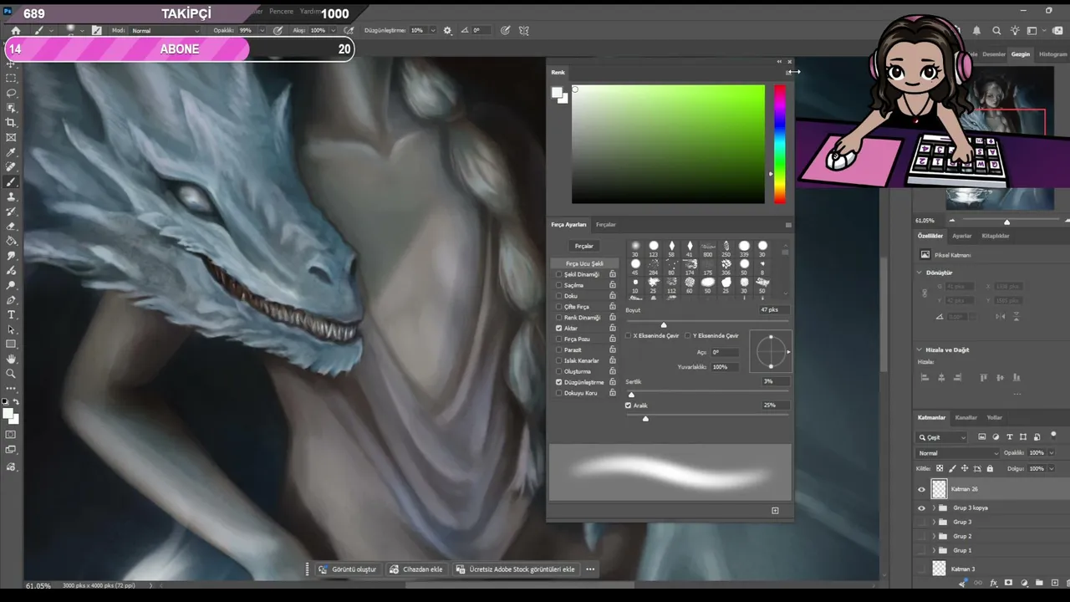Image resolution: width=1070 pixels, height=602 pixels.
Task: Open Opaklık dropdown in options bar
Action: click(x=262, y=31)
